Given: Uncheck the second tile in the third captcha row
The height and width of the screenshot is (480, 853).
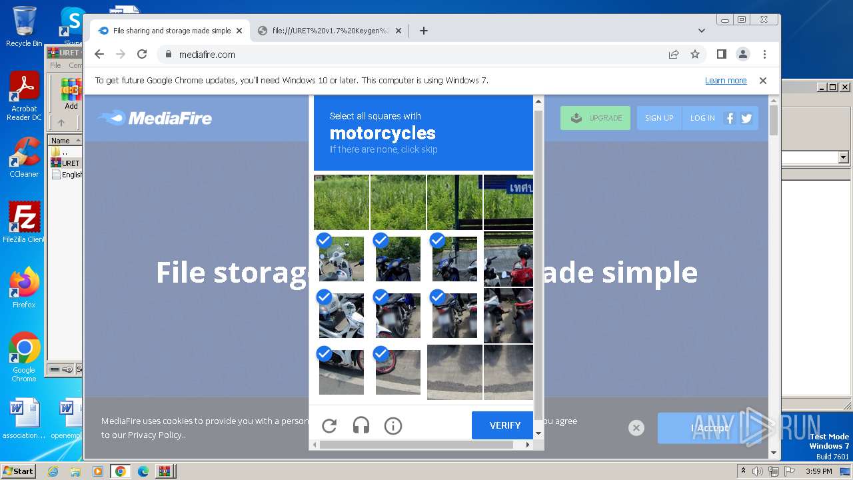Looking at the screenshot, I should pos(398,315).
